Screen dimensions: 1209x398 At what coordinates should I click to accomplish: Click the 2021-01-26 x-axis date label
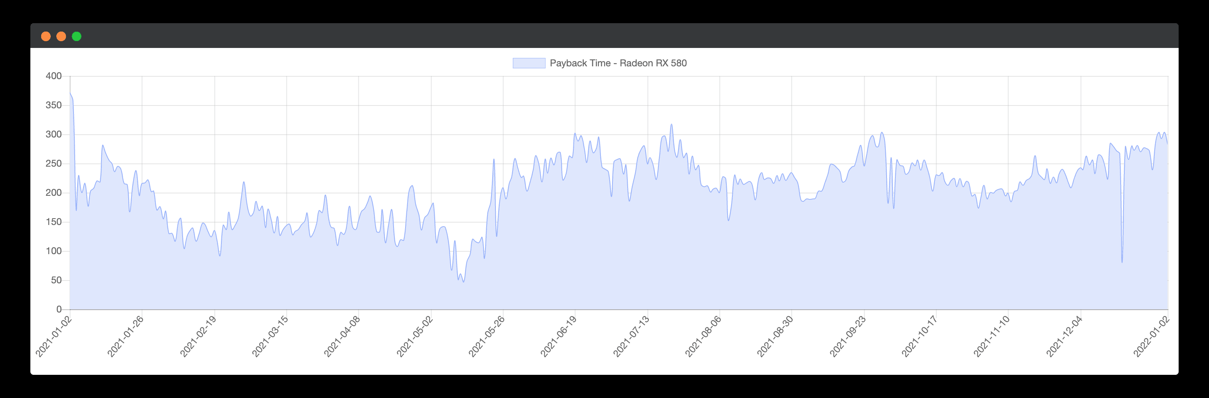pos(125,336)
